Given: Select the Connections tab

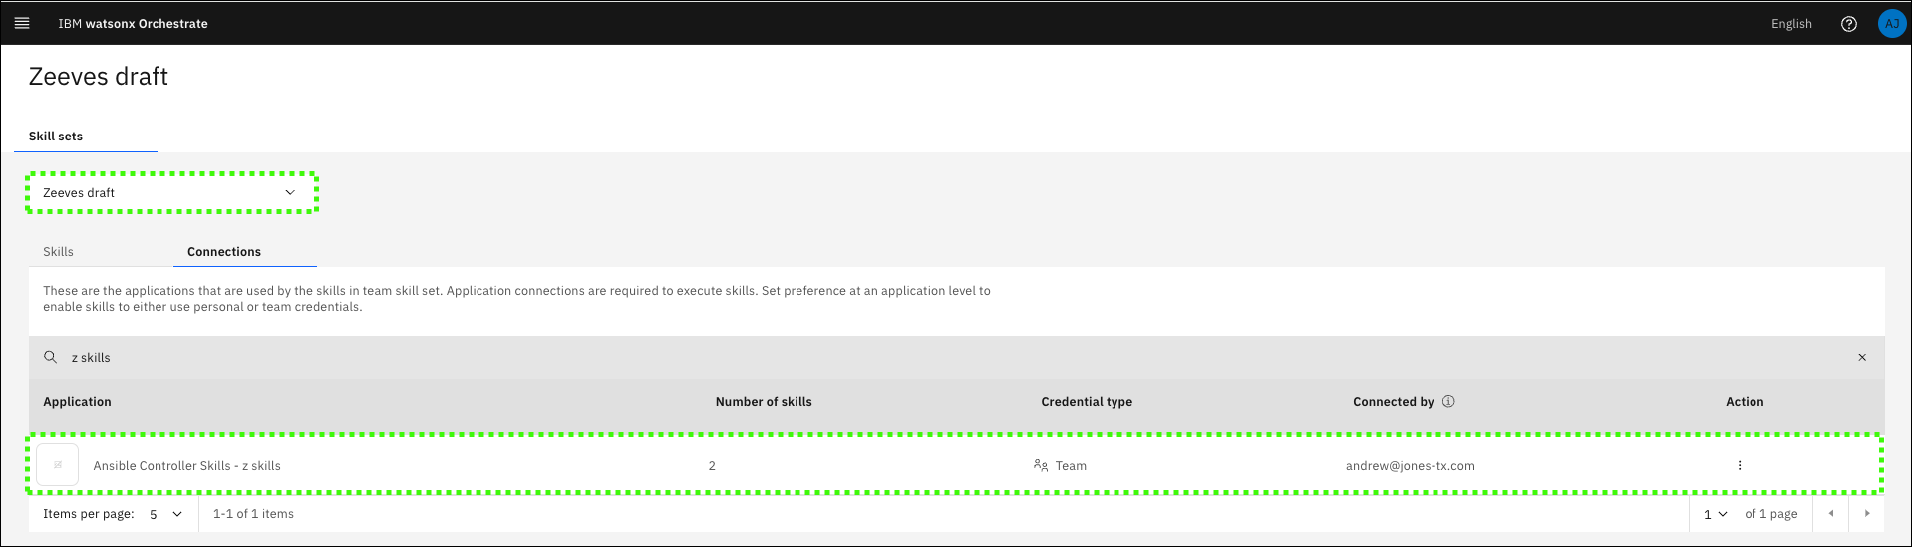Looking at the screenshot, I should click(x=224, y=252).
